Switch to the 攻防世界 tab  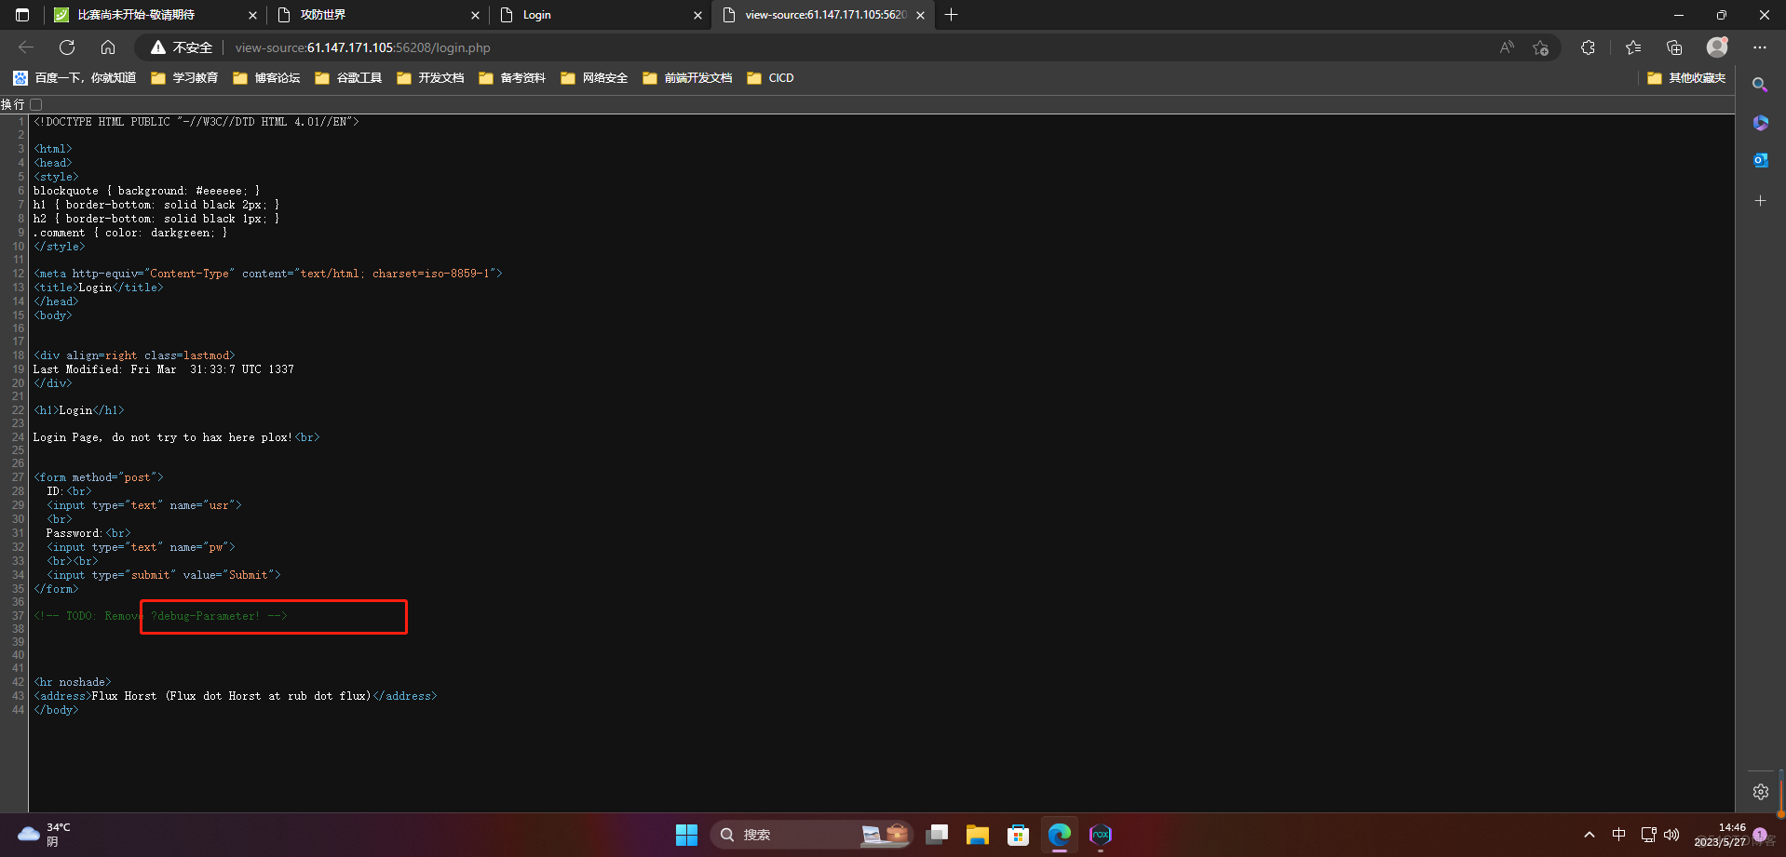(x=377, y=15)
